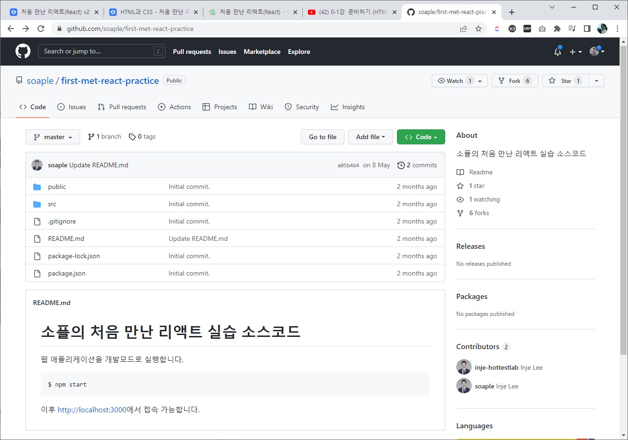Open the a05b4b4 commit hash
This screenshot has width=628, height=440.
[x=348, y=165]
